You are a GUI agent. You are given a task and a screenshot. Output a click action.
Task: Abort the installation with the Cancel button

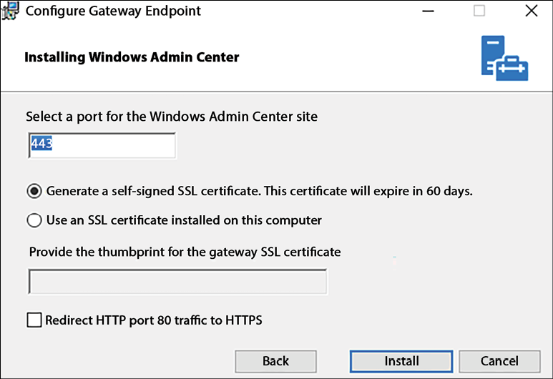tap(499, 361)
